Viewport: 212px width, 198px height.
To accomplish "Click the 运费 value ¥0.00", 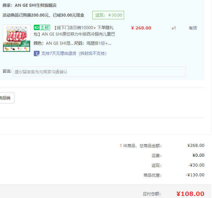I will click(198, 155).
